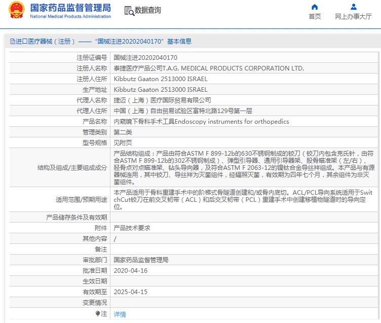Click the 备注 row label
This screenshot has height=323, width=381.
point(101,249)
